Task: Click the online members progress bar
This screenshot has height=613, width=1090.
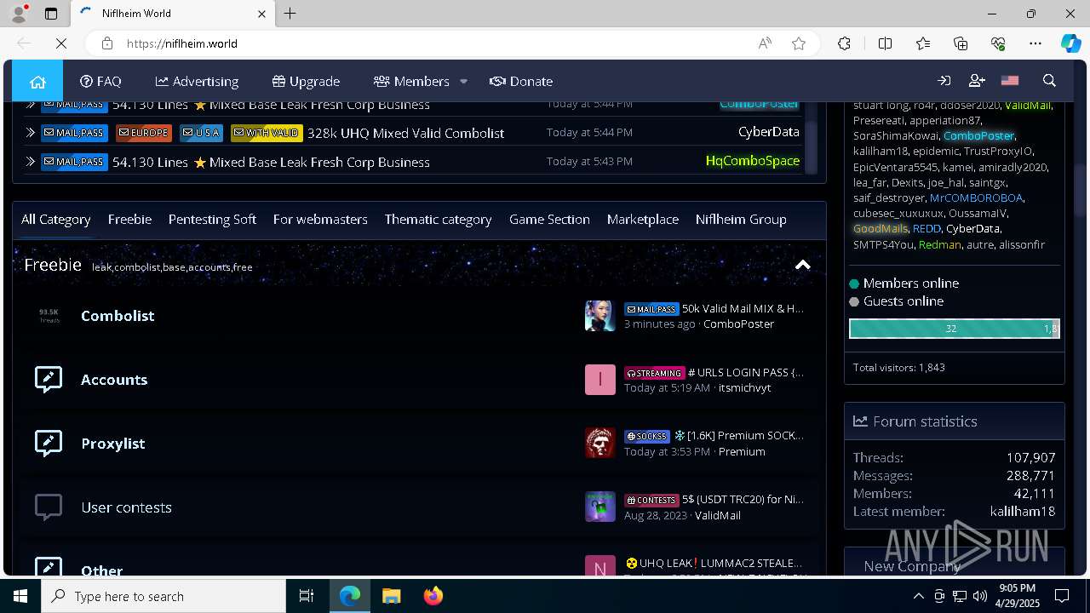Action: 954,329
